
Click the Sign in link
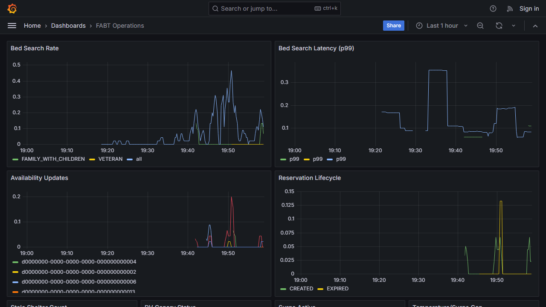pyautogui.click(x=529, y=9)
